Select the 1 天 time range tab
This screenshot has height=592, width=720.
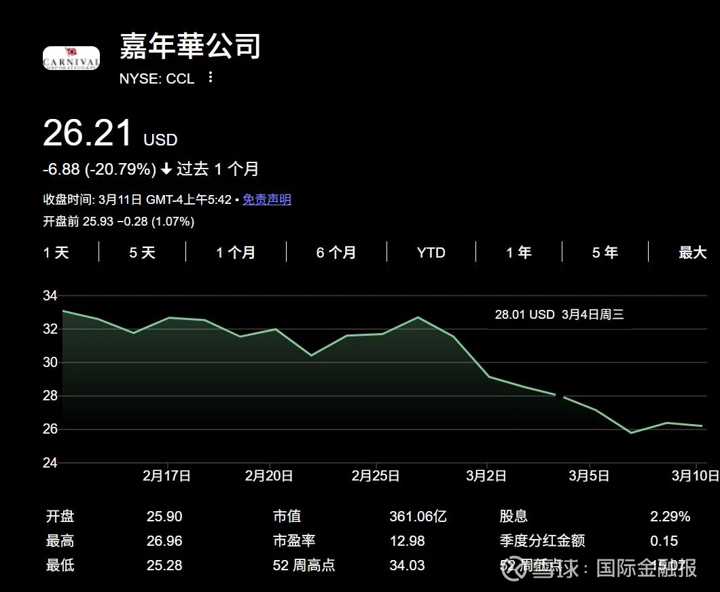(x=56, y=252)
